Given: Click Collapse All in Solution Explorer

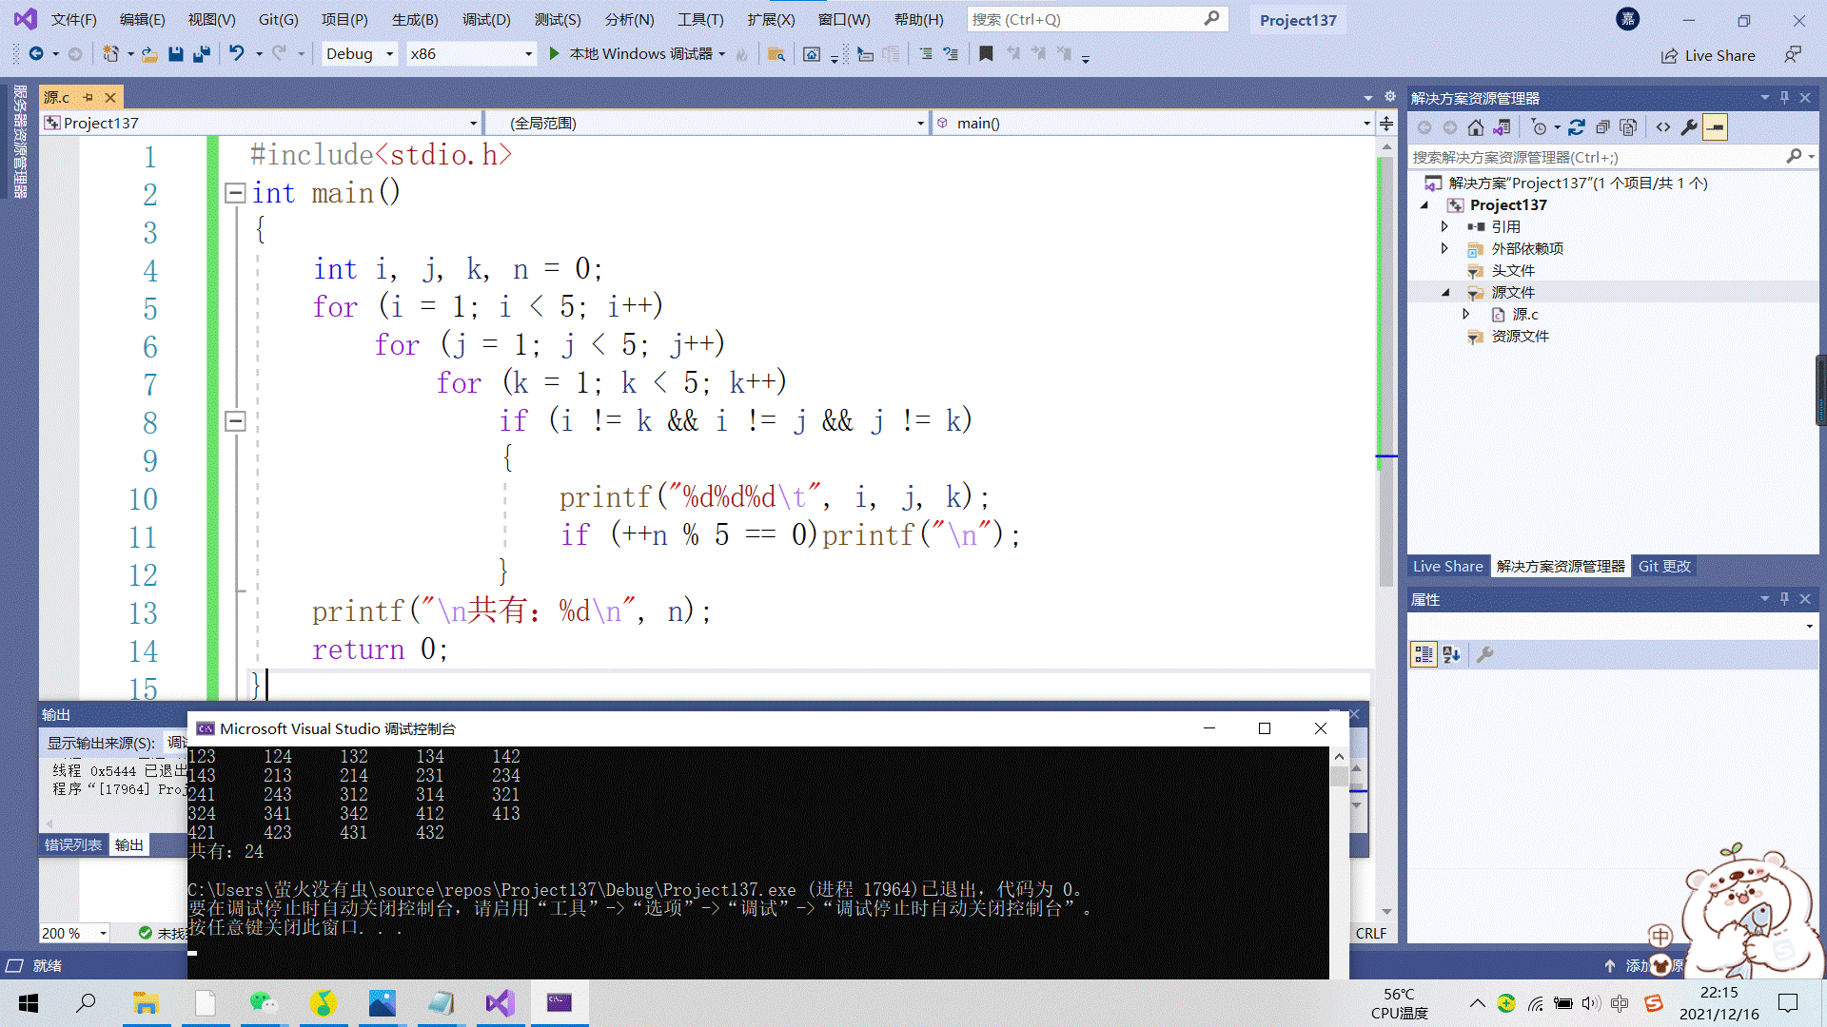Looking at the screenshot, I should (x=1602, y=127).
